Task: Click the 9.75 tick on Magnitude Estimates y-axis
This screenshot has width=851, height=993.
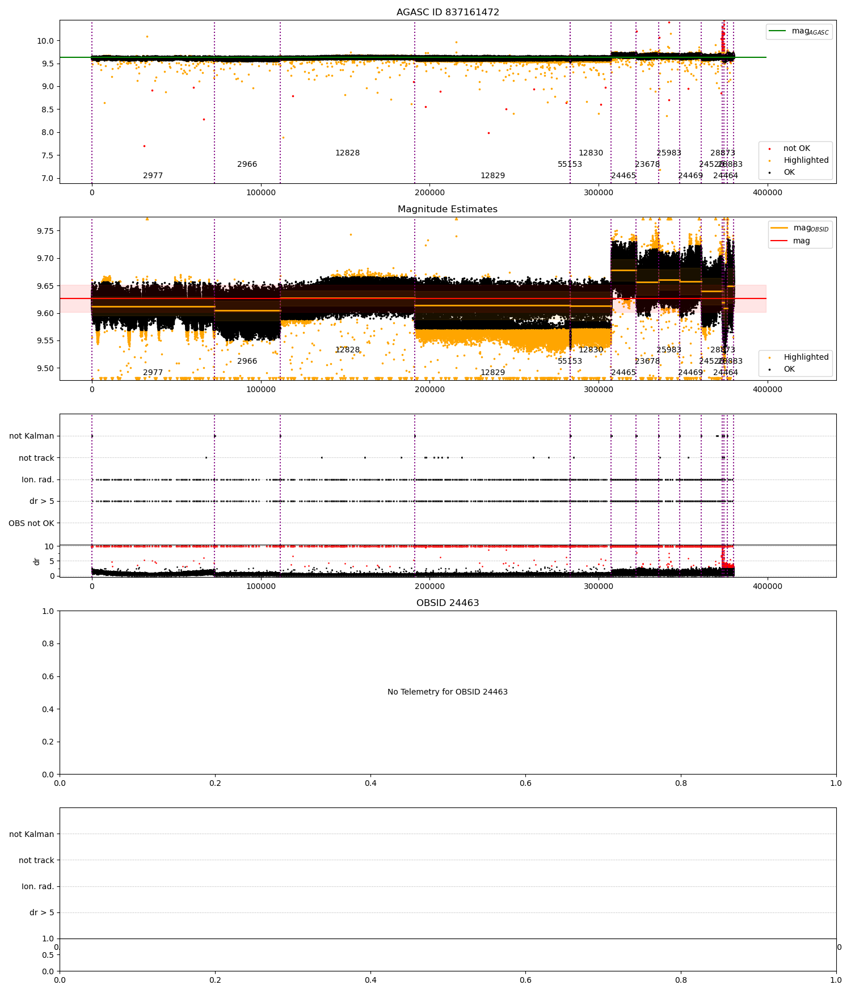Action: pyautogui.click(x=45, y=231)
